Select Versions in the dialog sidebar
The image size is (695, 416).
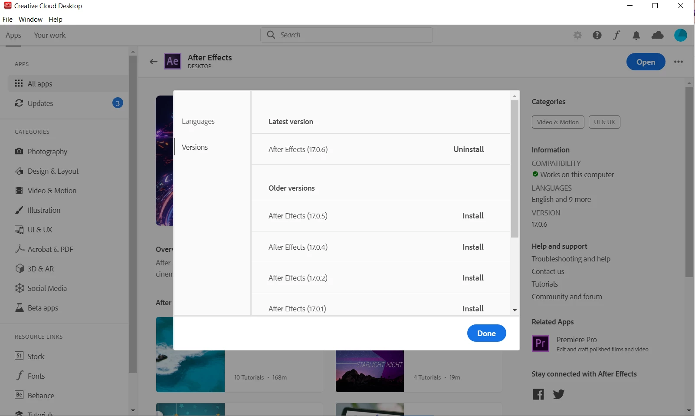coord(195,147)
